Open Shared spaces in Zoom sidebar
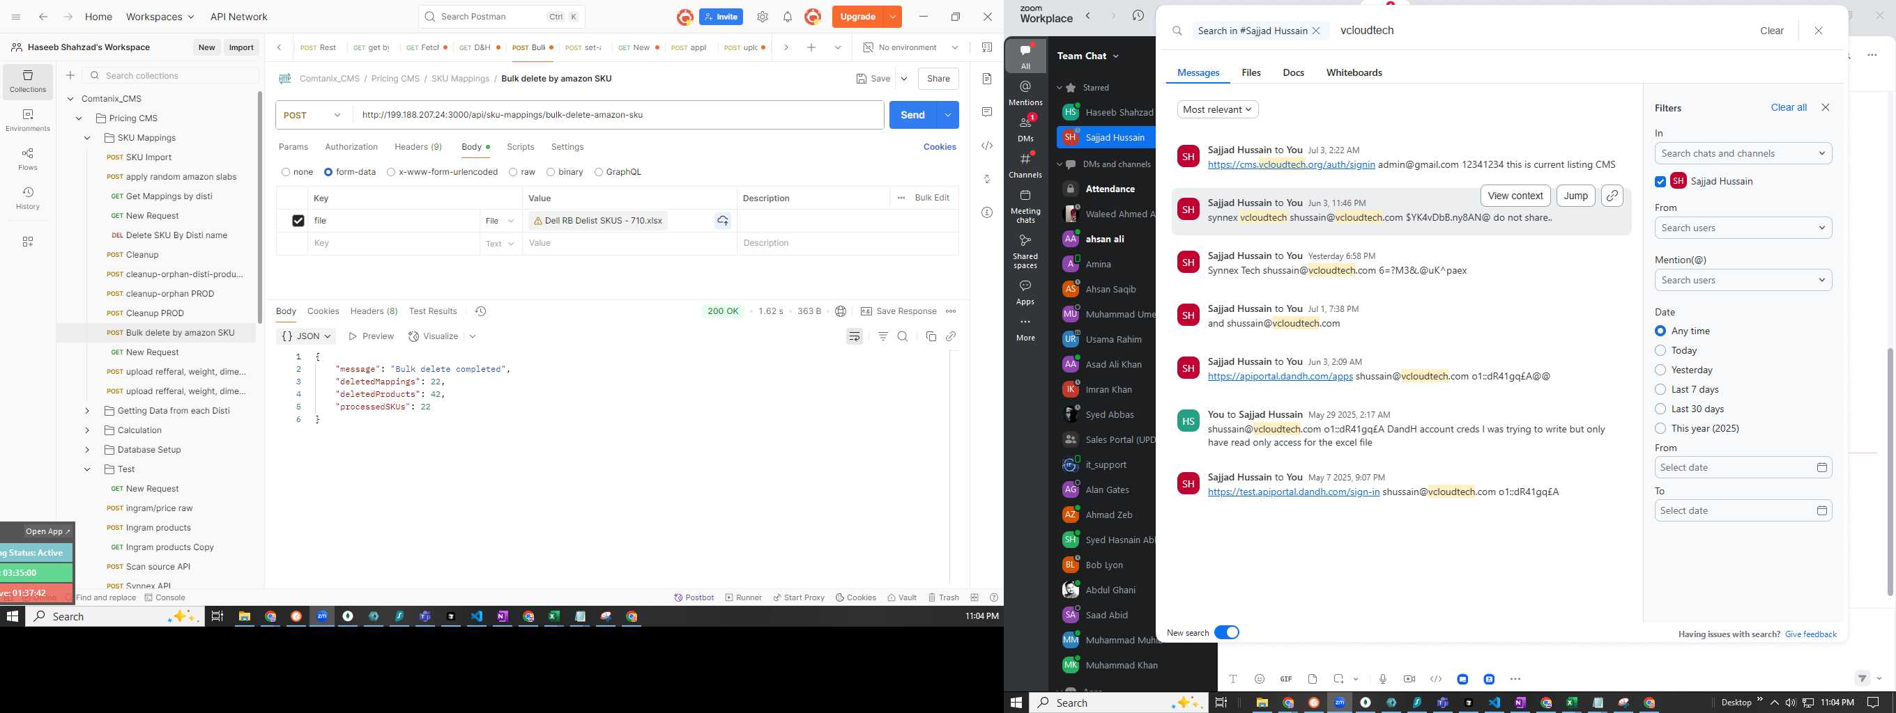Viewport: 1896px width, 713px height. 1025,251
